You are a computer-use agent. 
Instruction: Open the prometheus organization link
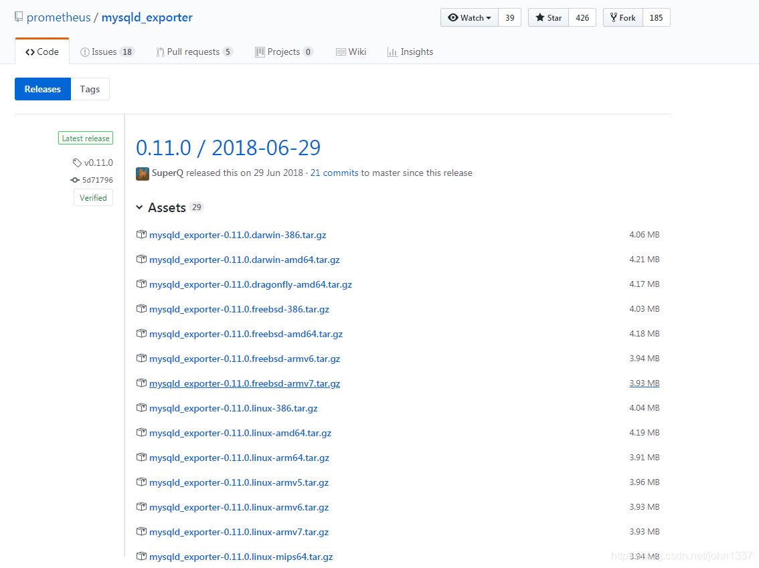[x=59, y=17]
